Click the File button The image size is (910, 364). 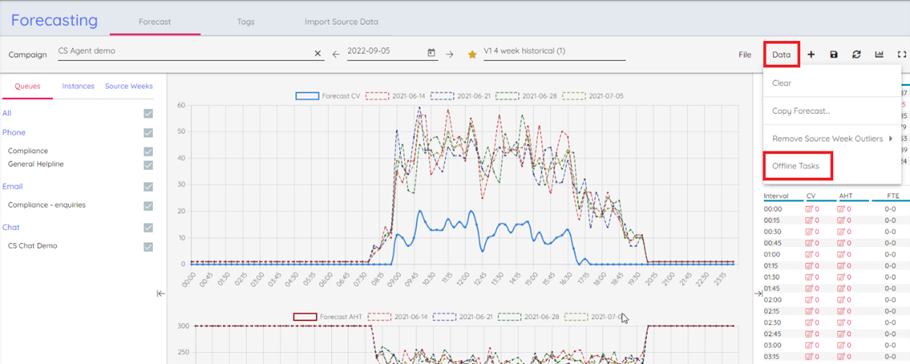coord(745,54)
